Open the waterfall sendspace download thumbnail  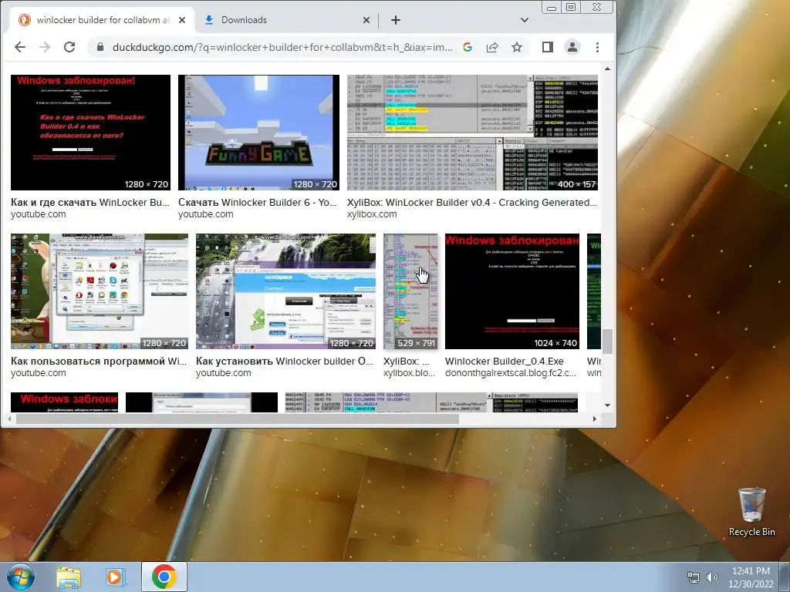click(x=285, y=291)
